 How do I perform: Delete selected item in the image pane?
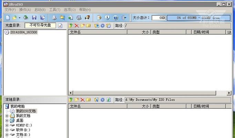pyautogui.click(x=76, y=26)
